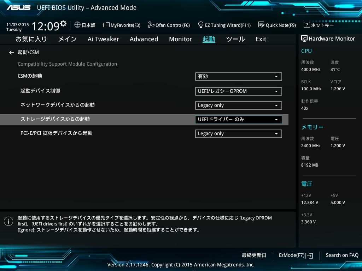Click the 12:09 clock display

(x=45, y=26)
